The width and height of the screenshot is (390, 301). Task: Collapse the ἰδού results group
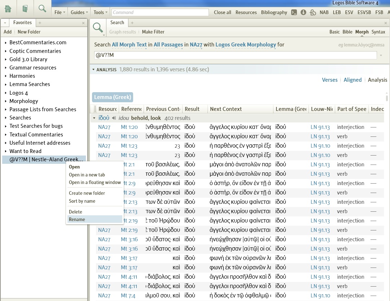94,118
